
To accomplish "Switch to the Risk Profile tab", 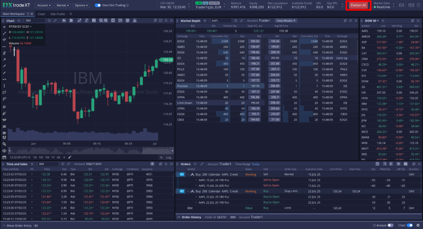I will (x=57, y=14).
